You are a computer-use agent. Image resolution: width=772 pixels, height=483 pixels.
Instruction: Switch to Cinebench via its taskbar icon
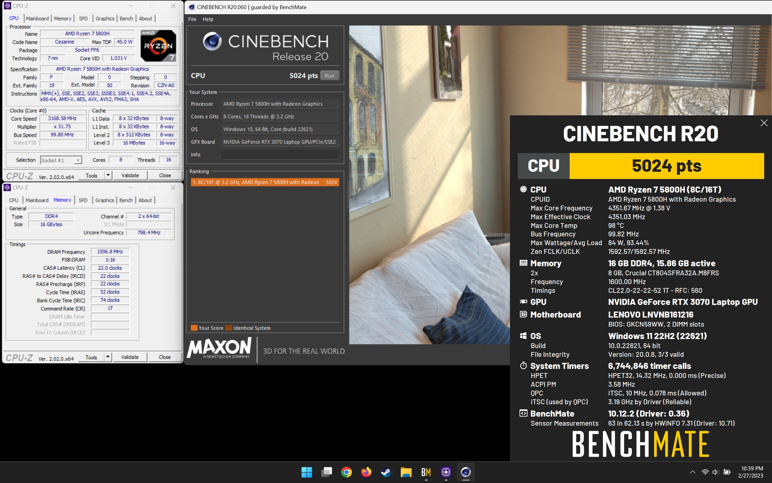[x=466, y=472]
